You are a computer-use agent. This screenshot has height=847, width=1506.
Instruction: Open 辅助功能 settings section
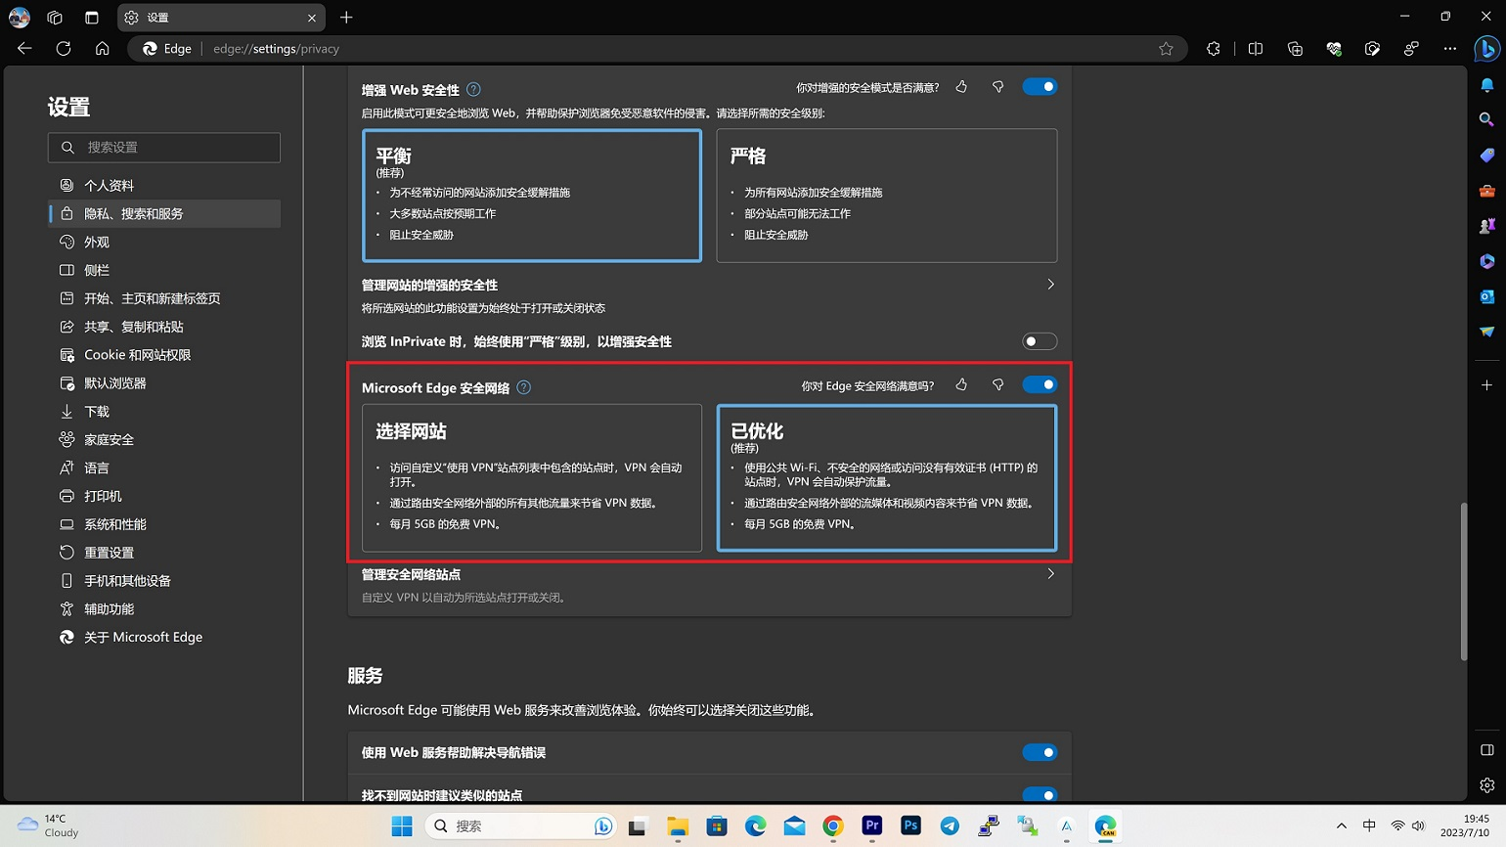(164, 608)
